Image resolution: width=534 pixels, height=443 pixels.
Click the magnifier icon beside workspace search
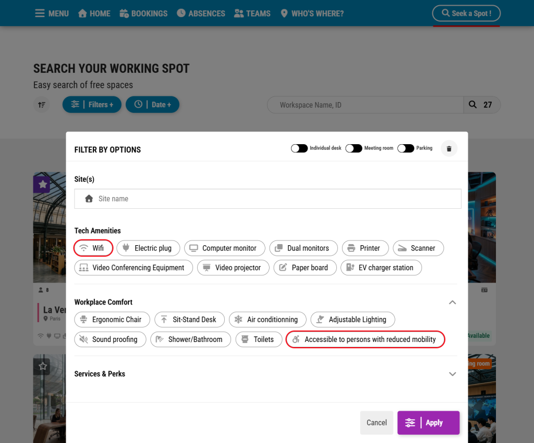[x=472, y=105]
